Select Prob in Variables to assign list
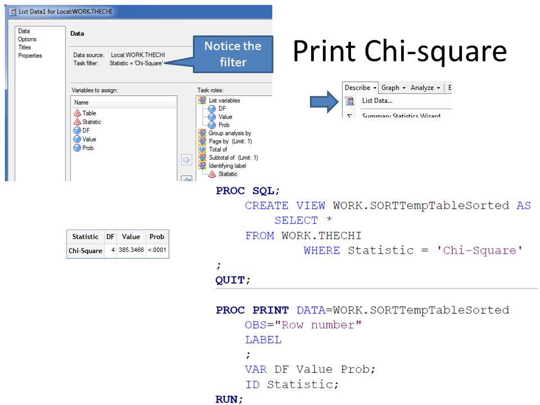 [83, 148]
